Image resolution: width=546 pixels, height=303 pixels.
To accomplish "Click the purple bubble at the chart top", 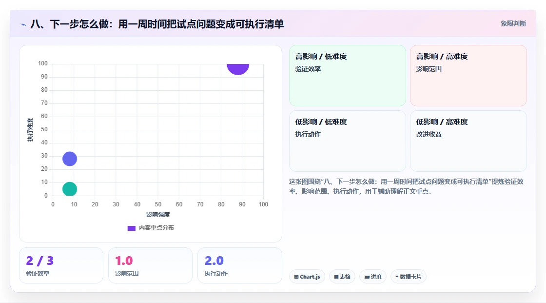I will pyautogui.click(x=238, y=69).
